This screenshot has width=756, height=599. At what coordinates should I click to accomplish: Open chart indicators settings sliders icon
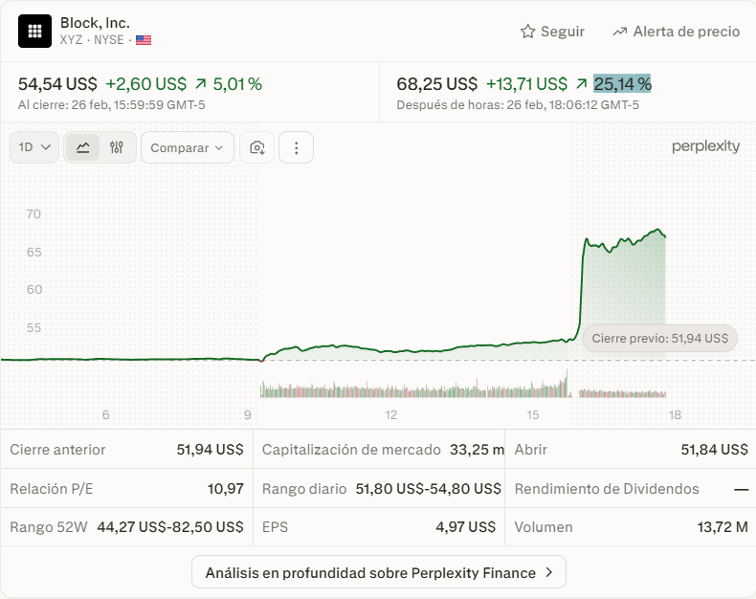pos(117,147)
